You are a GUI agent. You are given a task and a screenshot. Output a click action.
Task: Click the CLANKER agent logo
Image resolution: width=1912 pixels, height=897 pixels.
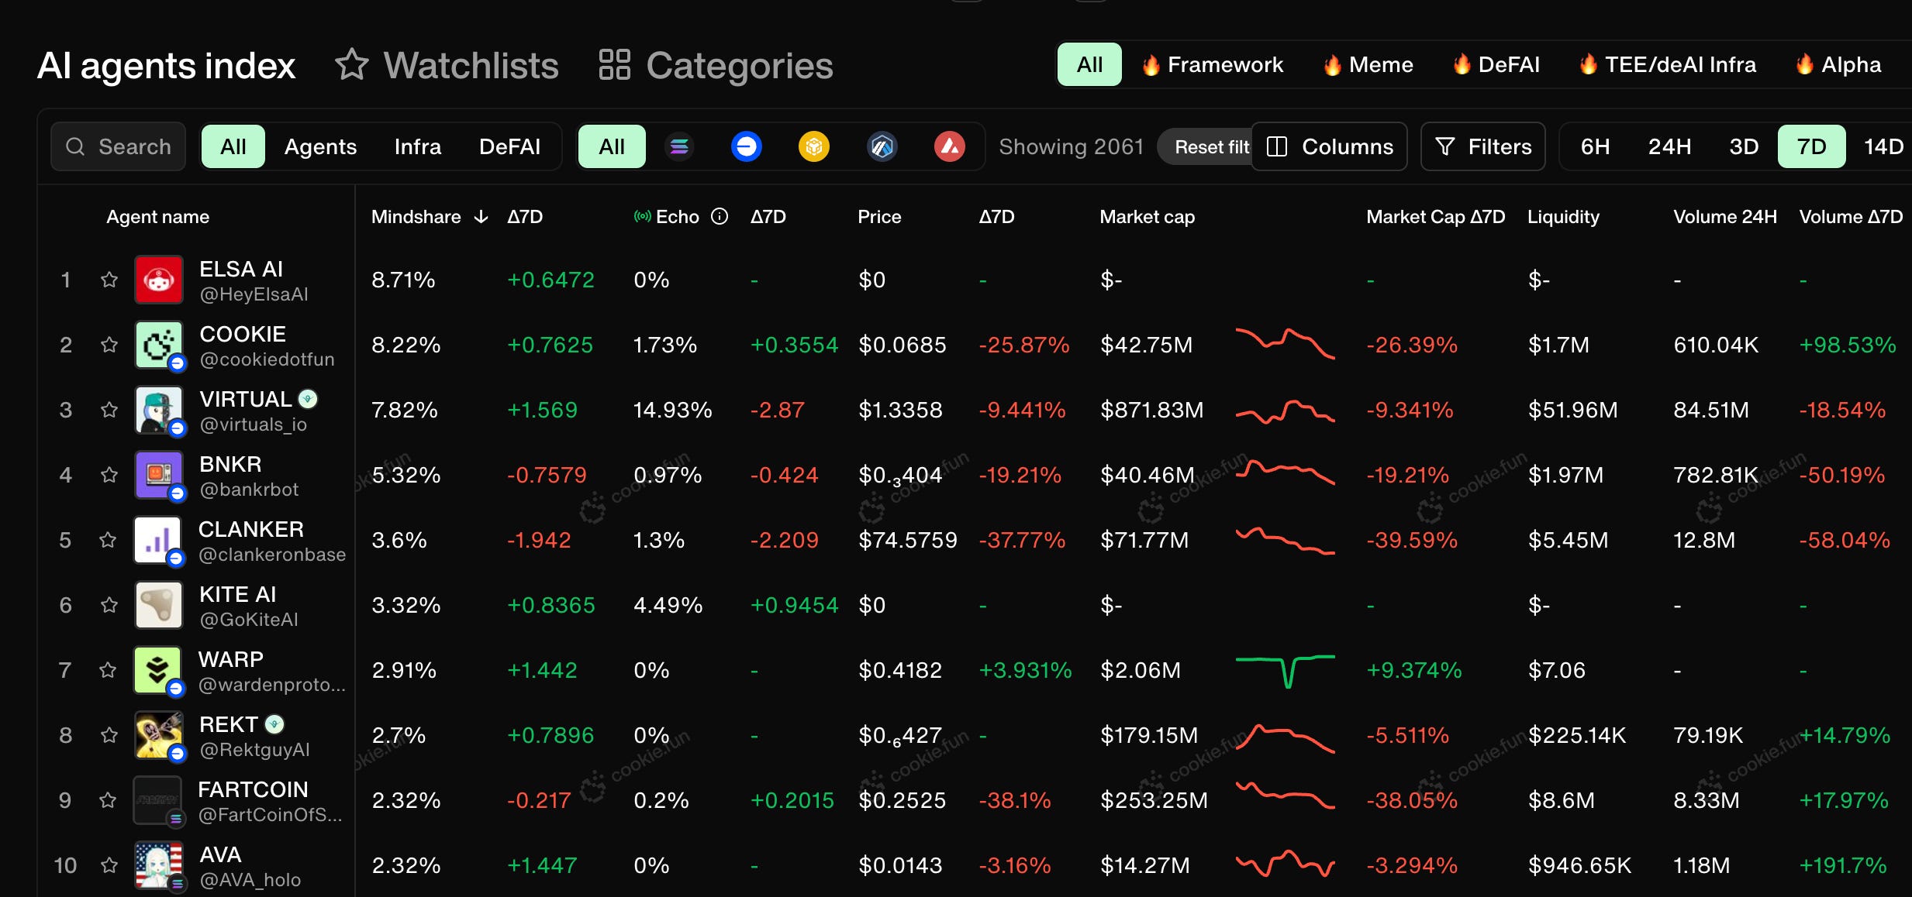[157, 540]
